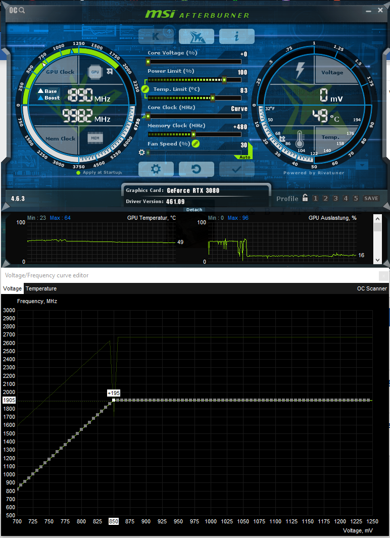Click the monitoring scrollbar thumb
The image size is (390, 538).
[377, 227]
